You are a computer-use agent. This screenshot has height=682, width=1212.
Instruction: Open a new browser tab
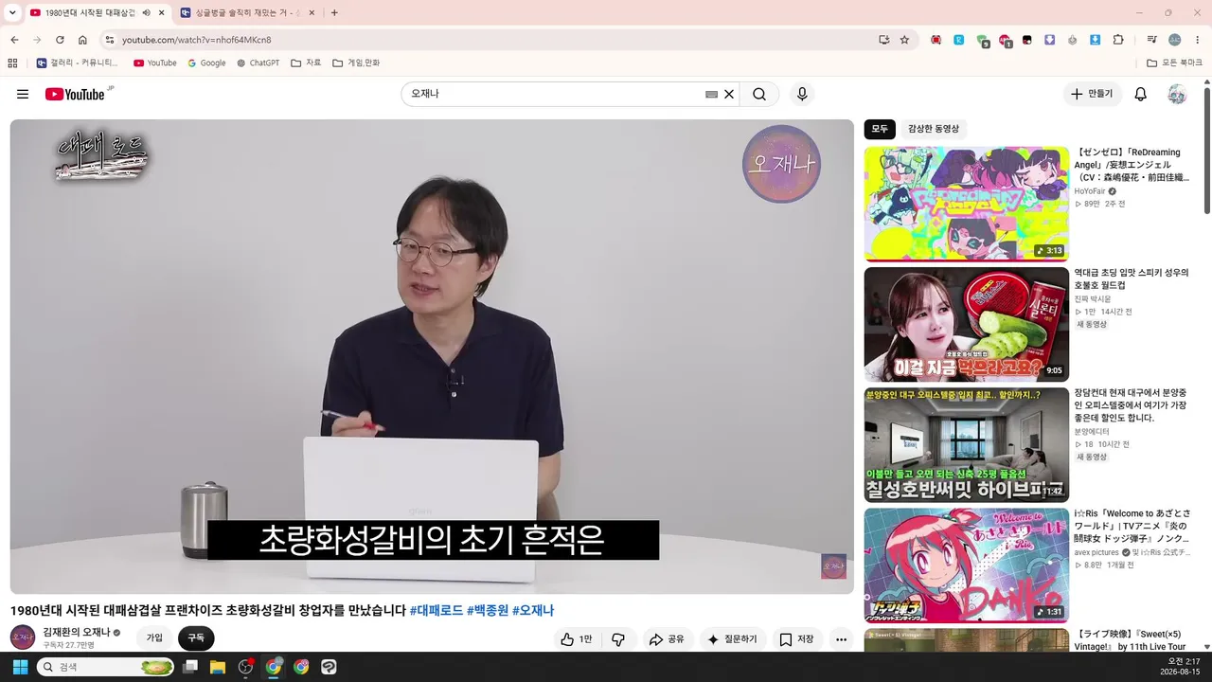tap(334, 13)
